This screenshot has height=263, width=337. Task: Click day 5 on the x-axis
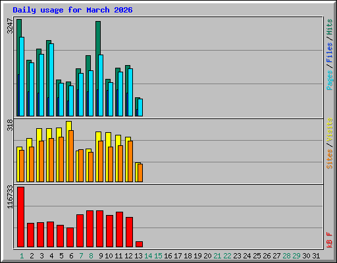coord(61,256)
